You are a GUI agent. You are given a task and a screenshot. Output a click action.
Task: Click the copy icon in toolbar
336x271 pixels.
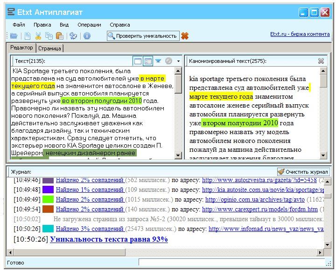pyautogui.click(x=49, y=36)
